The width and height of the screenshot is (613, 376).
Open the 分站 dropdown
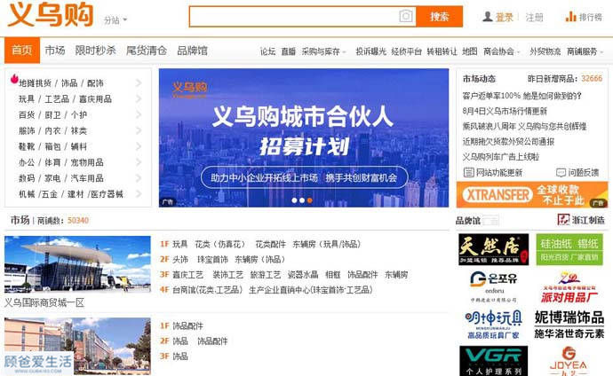115,20
